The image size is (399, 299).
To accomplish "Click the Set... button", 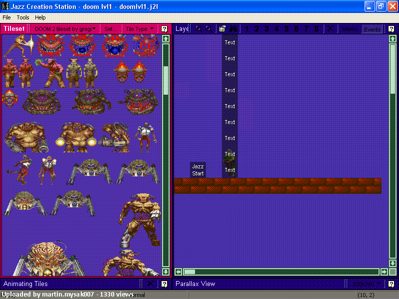I will 110,29.
